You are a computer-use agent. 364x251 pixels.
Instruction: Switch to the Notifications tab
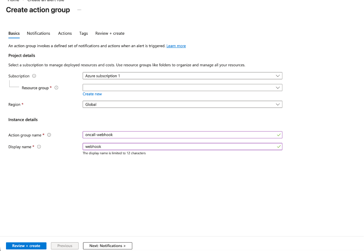[38, 33]
